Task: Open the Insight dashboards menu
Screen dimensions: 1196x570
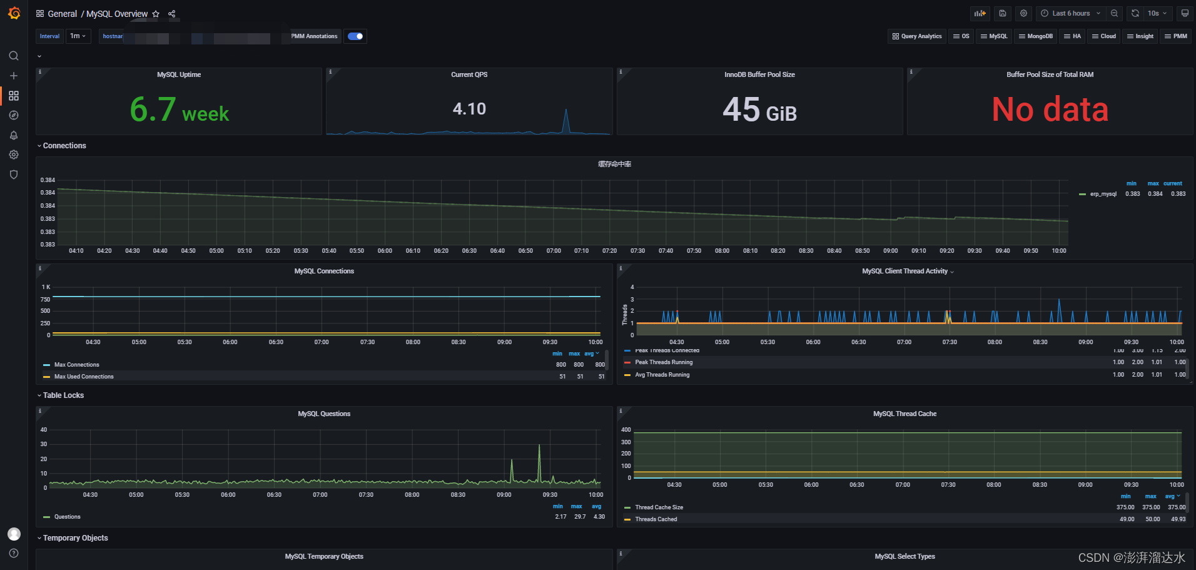Action: (1140, 36)
